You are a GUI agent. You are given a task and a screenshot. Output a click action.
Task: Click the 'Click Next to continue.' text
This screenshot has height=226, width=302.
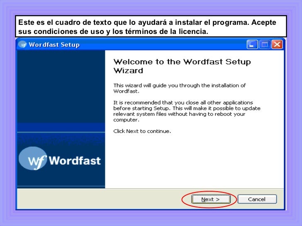pos(142,131)
